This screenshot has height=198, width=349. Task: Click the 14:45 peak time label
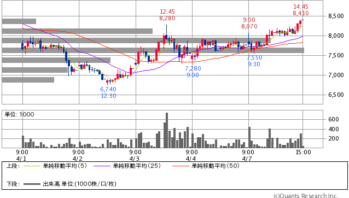pos(301,7)
